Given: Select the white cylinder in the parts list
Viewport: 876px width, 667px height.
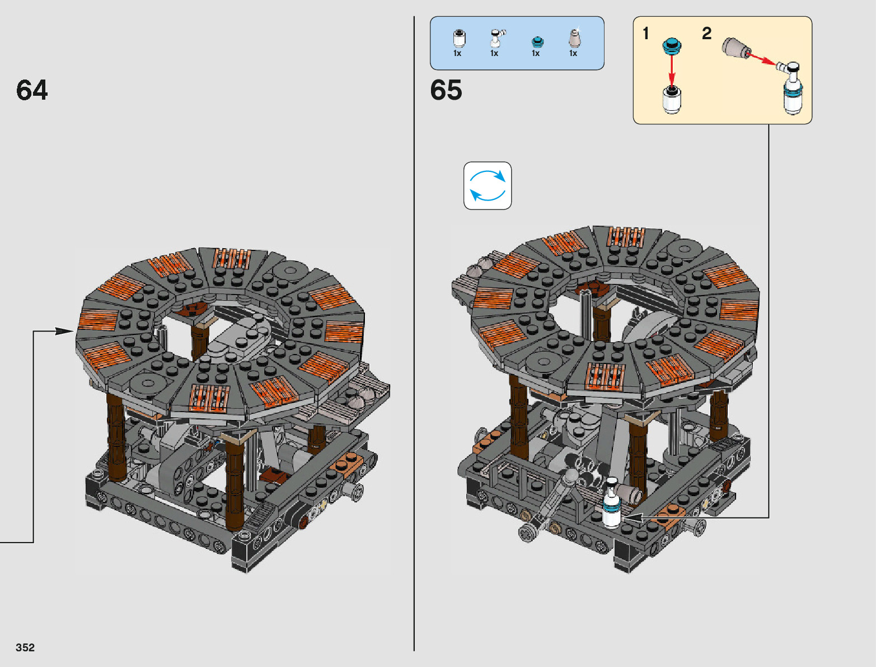Looking at the screenshot, I should [458, 39].
